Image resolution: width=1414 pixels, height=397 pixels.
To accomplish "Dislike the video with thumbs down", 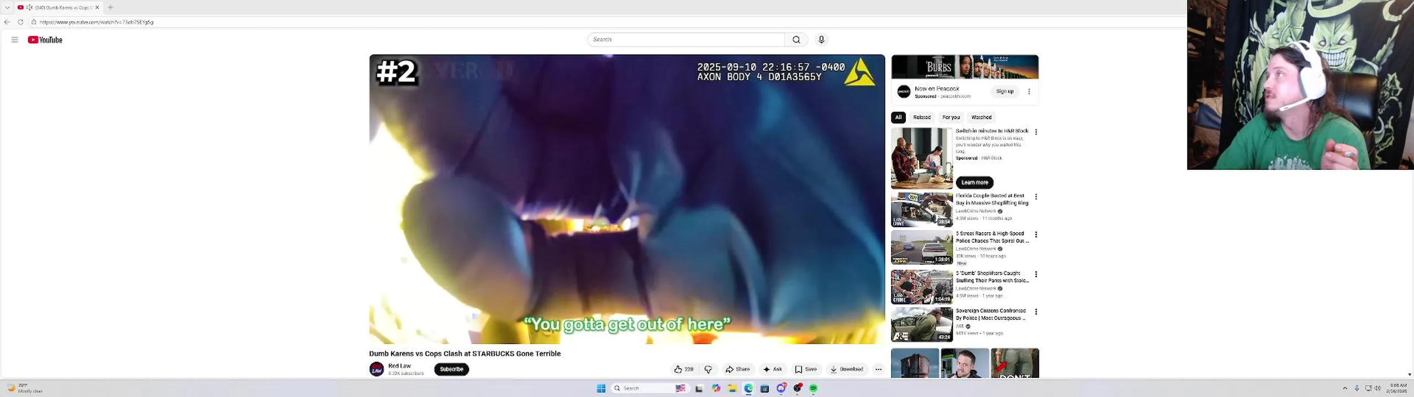I will 708,369.
